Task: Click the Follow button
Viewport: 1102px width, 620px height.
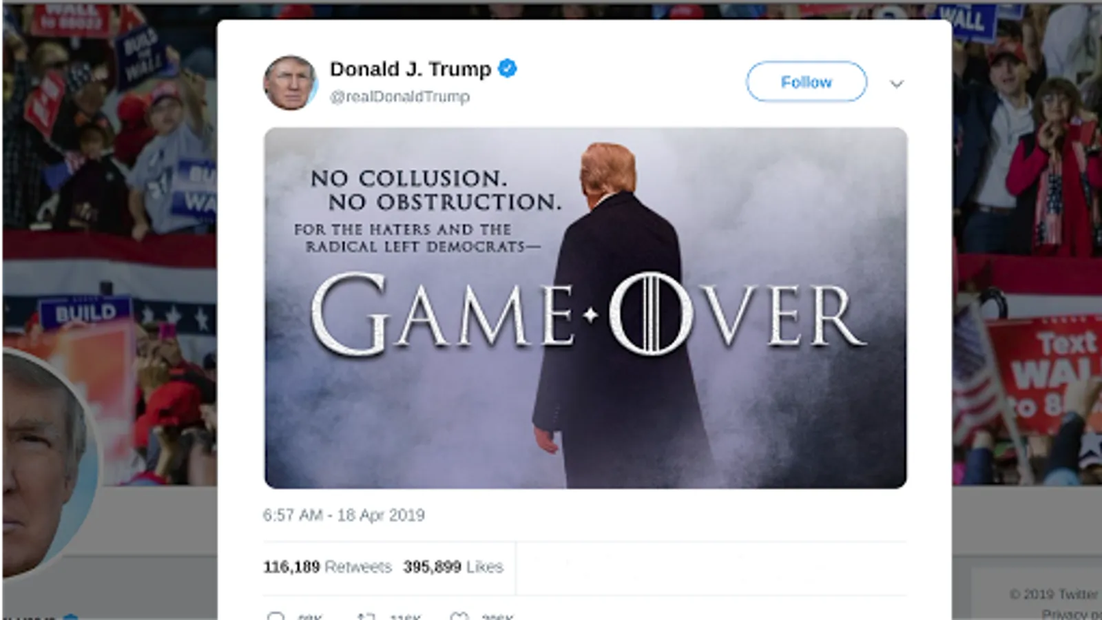Action: click(806, 82)
